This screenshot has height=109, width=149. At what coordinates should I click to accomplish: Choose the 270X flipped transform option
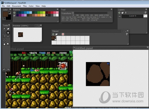click(x=107, y=15)
